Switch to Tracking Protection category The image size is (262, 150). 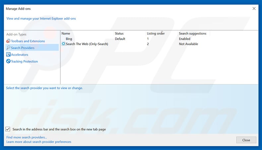(x=25, y=61)
